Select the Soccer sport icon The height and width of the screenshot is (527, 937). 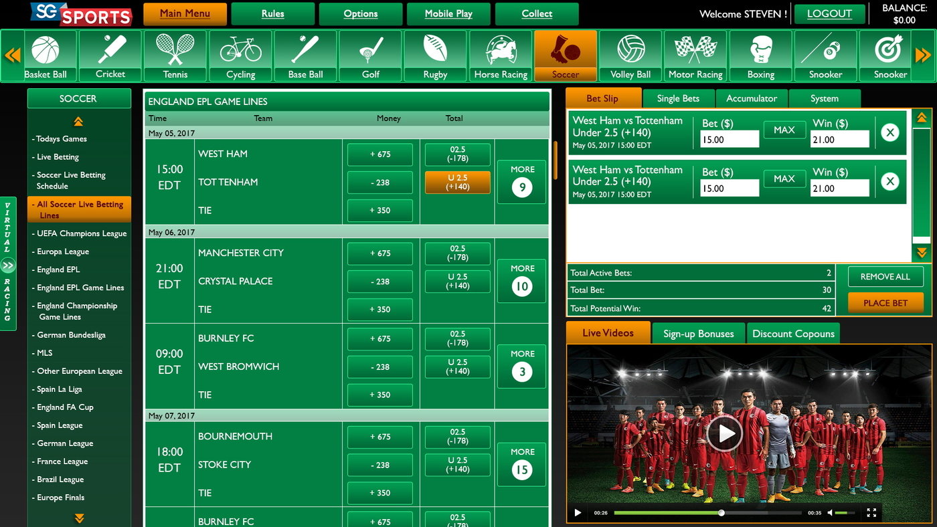coord(565,52)
